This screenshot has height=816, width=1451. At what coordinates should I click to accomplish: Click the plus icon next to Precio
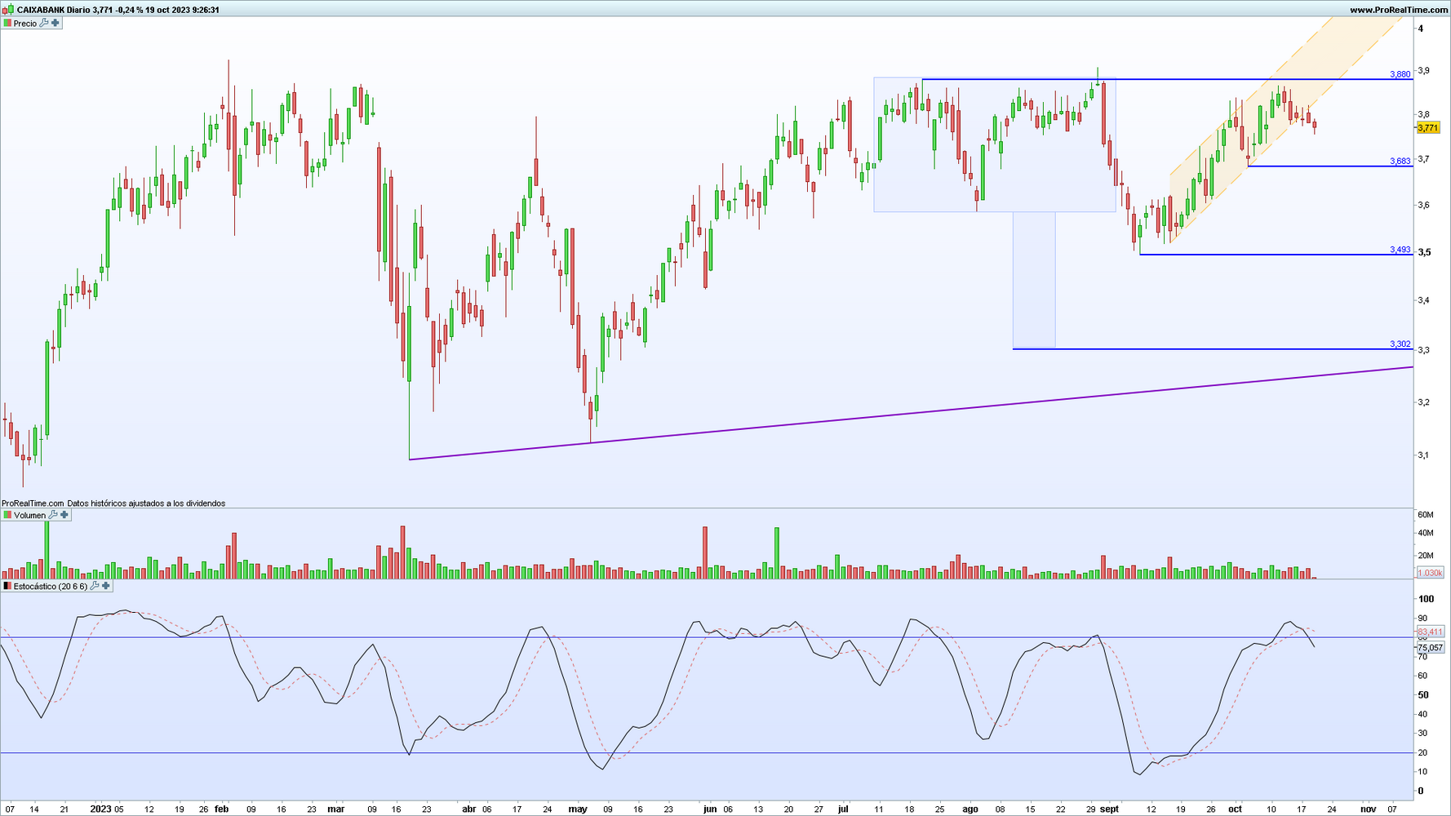tap(55, 23)
